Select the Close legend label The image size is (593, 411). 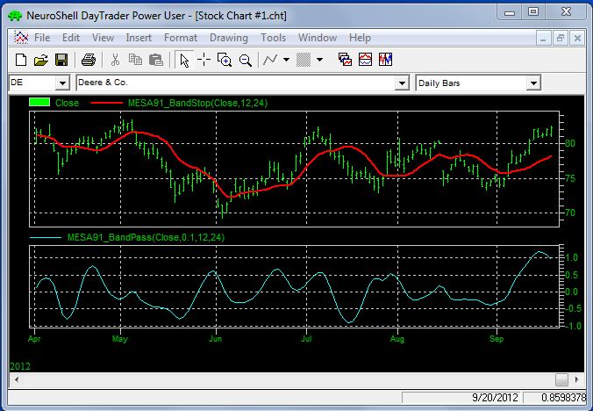point(67,103)
